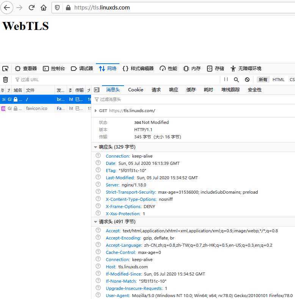The height and width of the screenshot is (299, 295).
Task: Collapse the 响应头 (329 字节) section
Action: click(96, 147)
